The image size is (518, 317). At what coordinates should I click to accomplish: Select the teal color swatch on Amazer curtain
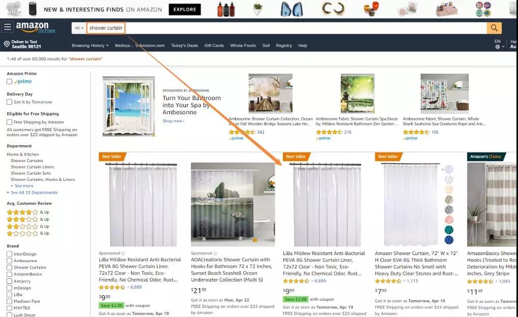coord(448,230)
